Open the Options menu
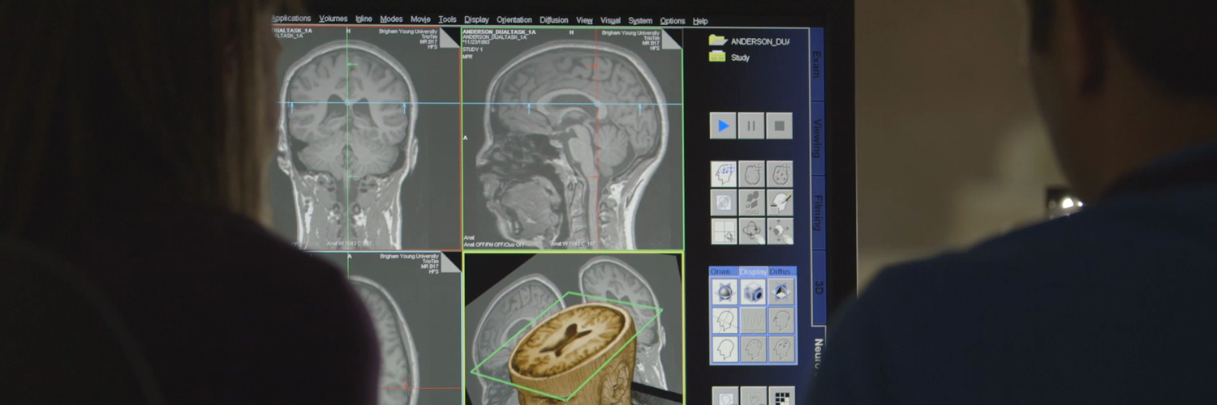 coord(673,21)
